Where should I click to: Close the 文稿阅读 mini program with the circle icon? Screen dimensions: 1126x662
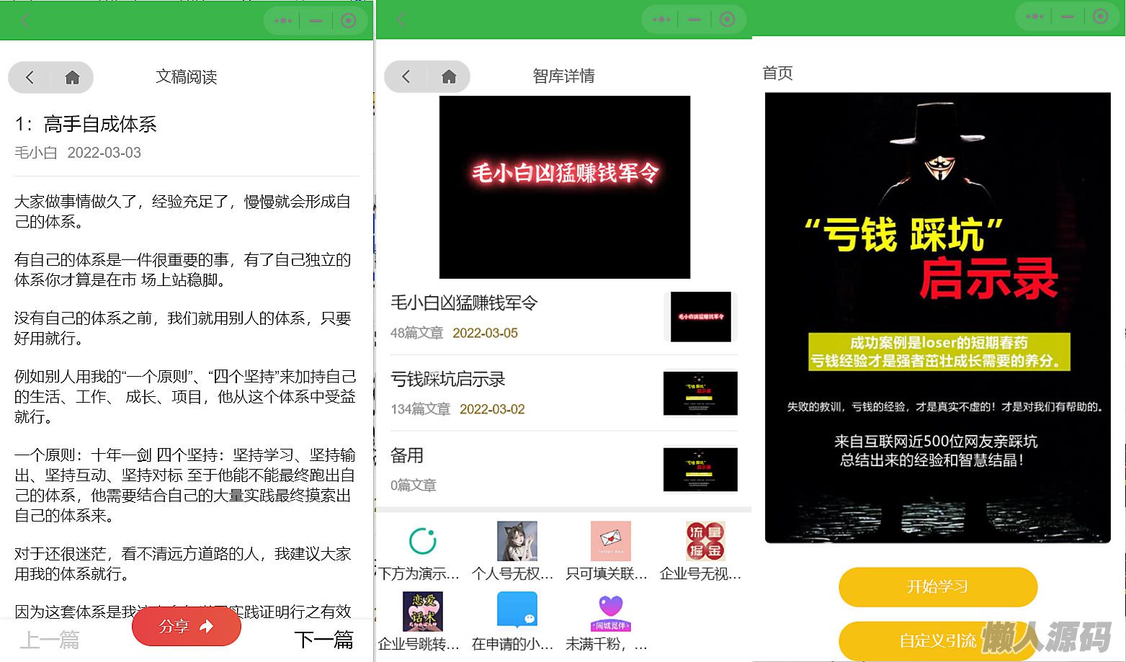click(x=349, y=21)
